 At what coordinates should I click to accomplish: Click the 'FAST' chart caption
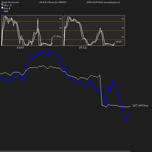(x=20, y=48)
